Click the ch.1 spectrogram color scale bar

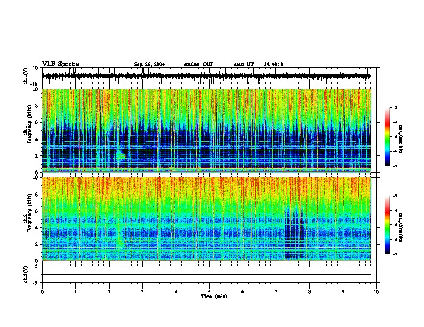coord(388,137)
